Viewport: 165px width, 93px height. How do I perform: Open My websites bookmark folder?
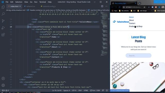click(124, 11)
